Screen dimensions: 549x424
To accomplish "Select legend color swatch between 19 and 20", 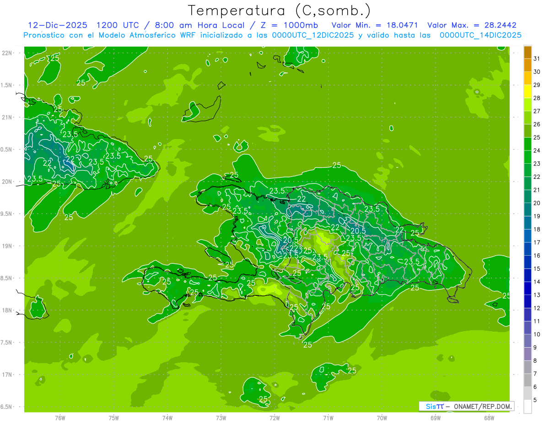I will pyautogui.click(x=527, y=209).
